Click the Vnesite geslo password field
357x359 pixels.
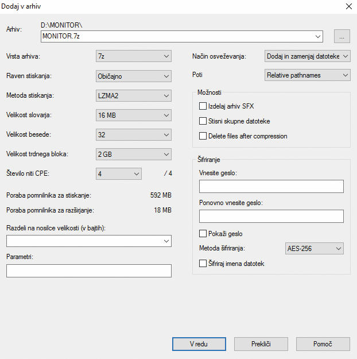pyautogui.click(x=271, y=186)
